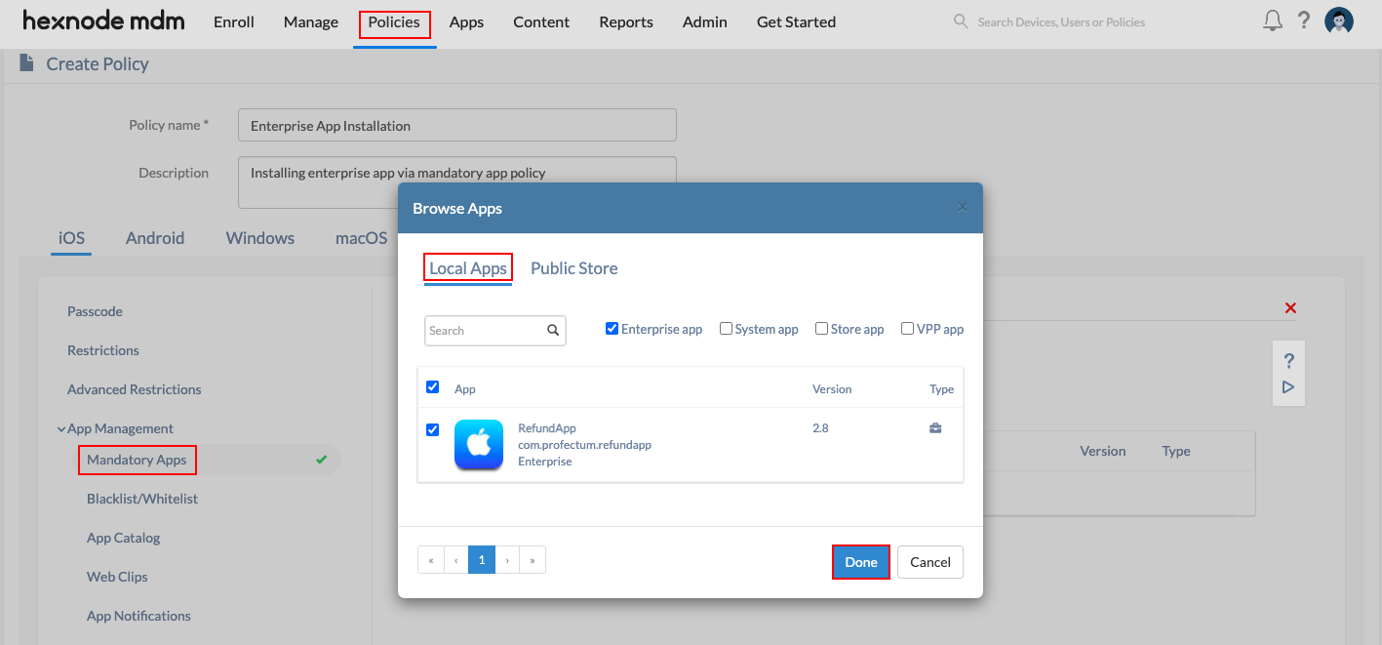Open the Manage menu

[x=311, y=21]
